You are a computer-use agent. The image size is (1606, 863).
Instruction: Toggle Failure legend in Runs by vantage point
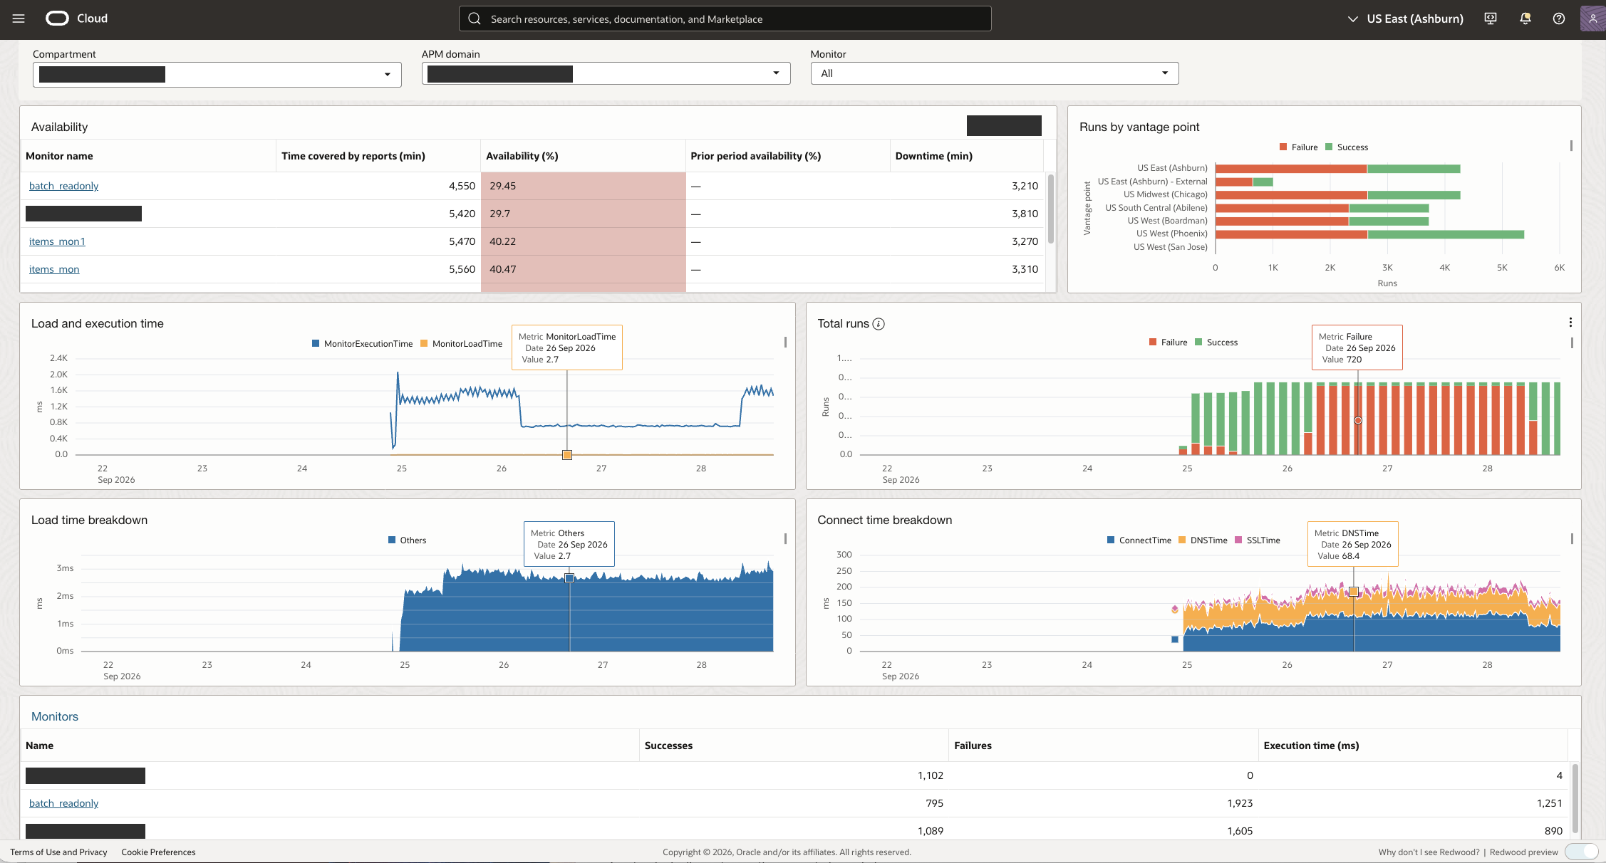tap(1298, 147)
